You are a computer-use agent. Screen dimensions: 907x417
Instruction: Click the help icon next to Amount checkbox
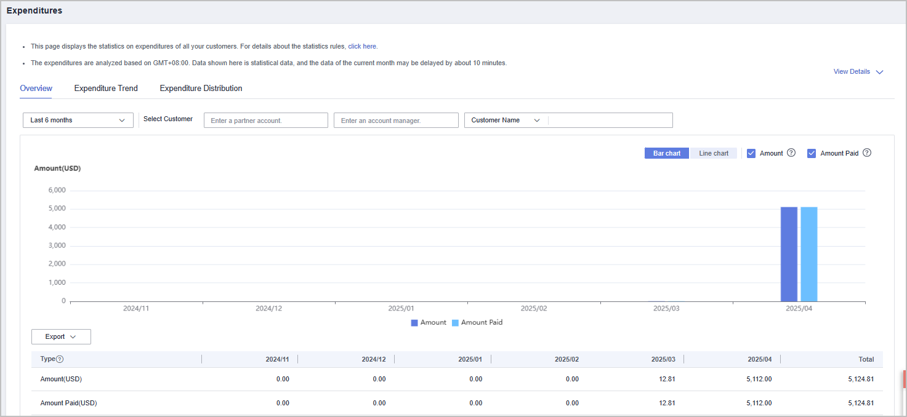pos(791,153)
